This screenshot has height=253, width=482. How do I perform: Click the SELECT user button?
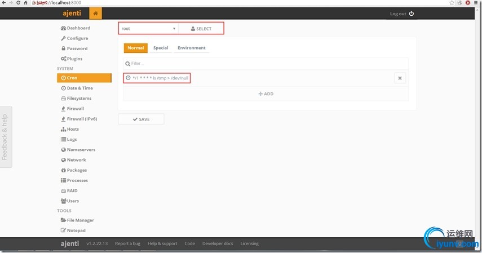(201, 28)
